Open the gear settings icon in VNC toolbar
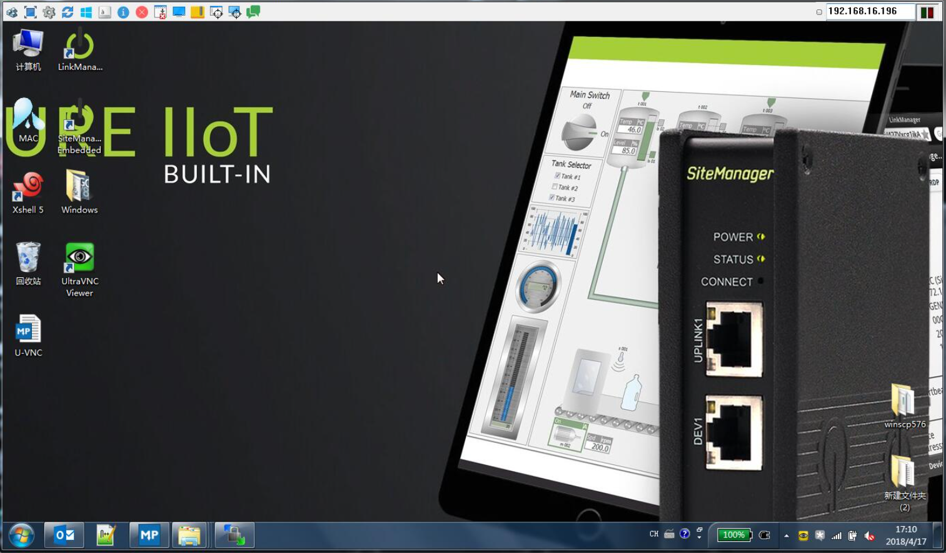 (x=49, y=12)
